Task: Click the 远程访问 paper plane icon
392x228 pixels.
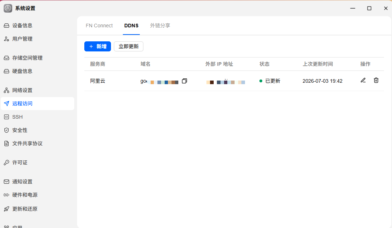Action: click(6, 104)
